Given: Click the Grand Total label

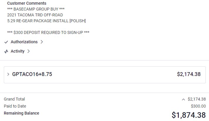Looking at the screenshot, I should click(14, 99).
